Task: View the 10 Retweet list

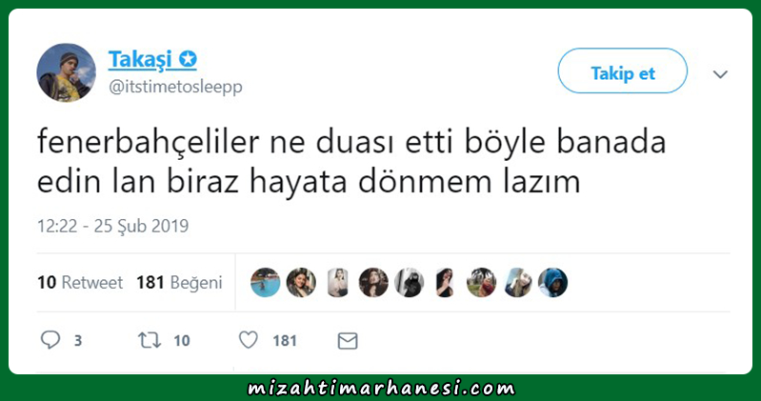Action: pyautogui.click(x=80, y=282)
